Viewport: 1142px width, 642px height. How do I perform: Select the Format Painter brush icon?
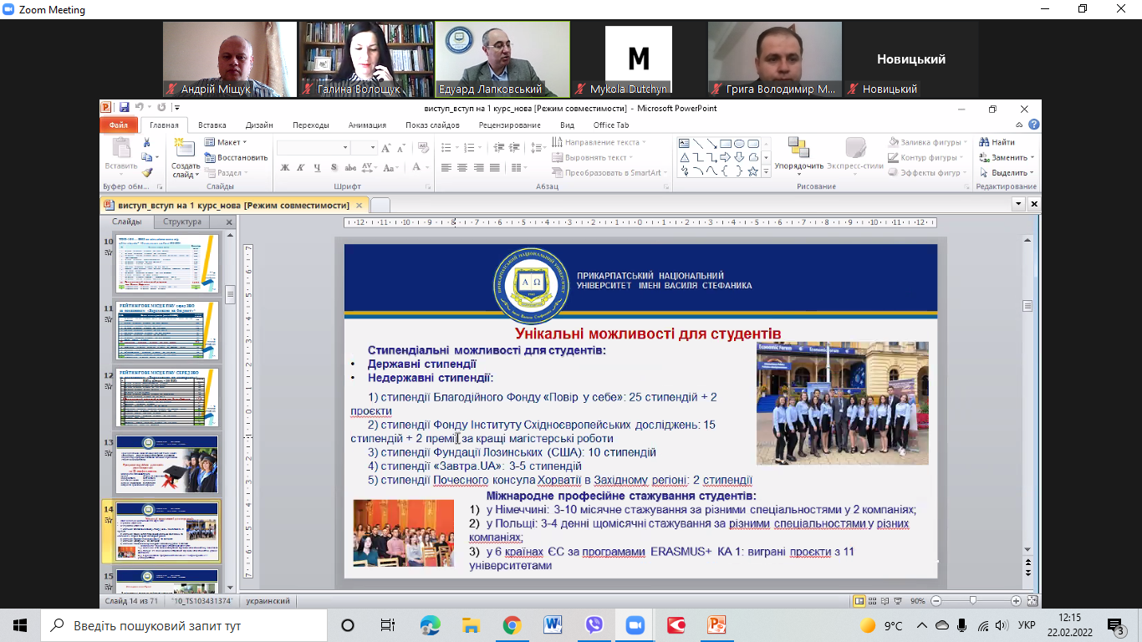coord(147,172)
